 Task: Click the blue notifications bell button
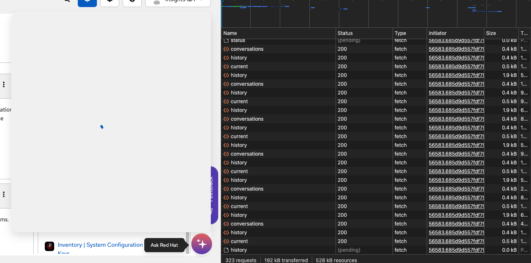pos(87,2)
